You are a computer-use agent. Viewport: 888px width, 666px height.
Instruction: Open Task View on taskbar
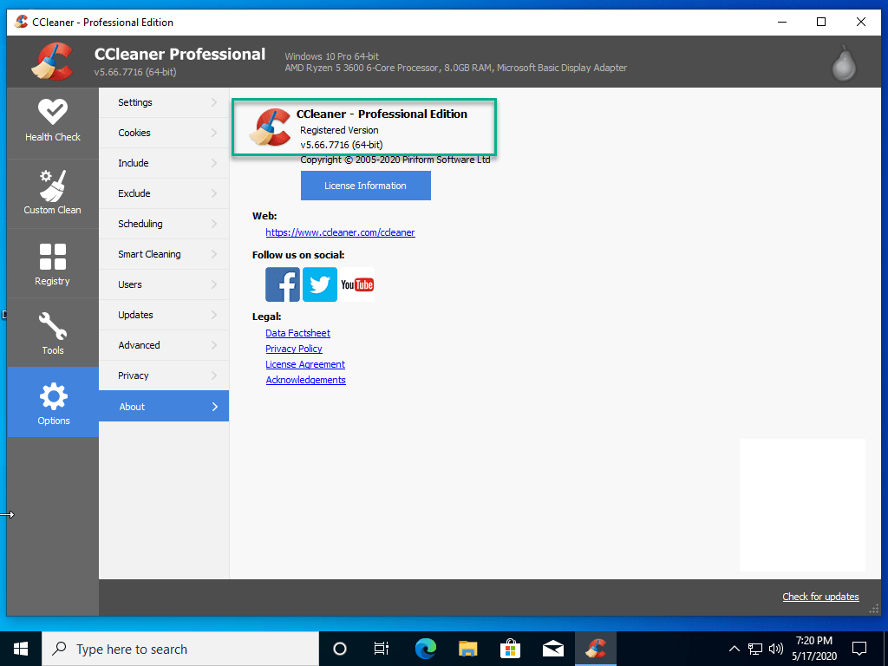click(x=382, y=649)
